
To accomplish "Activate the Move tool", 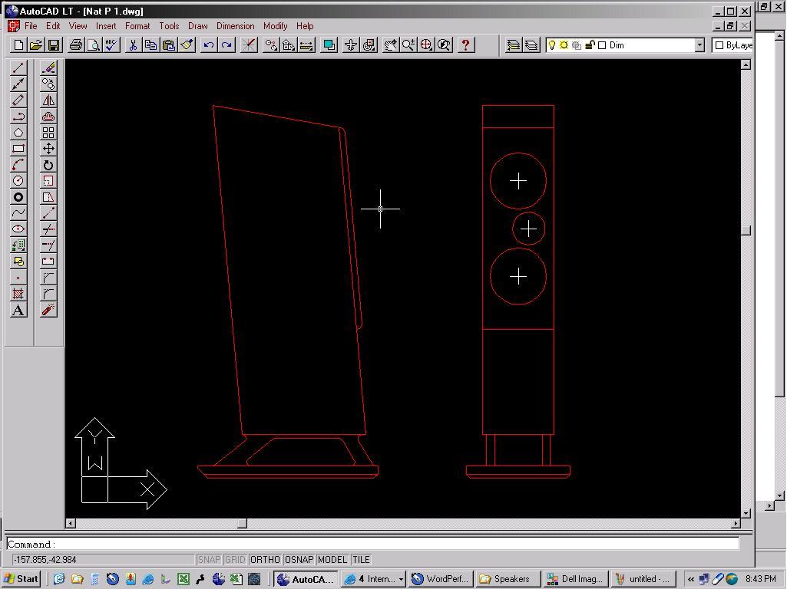I will (x=48, y=149).
